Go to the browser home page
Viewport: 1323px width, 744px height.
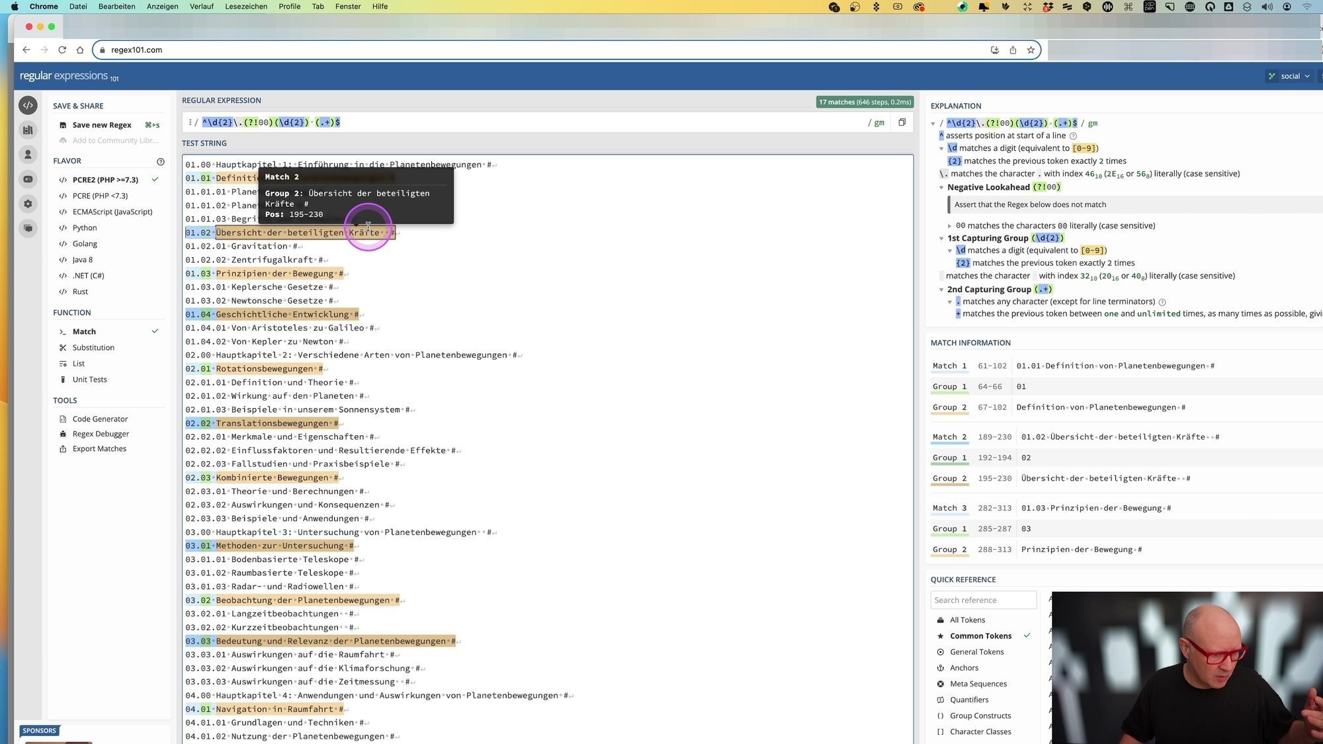click(80, 50)
